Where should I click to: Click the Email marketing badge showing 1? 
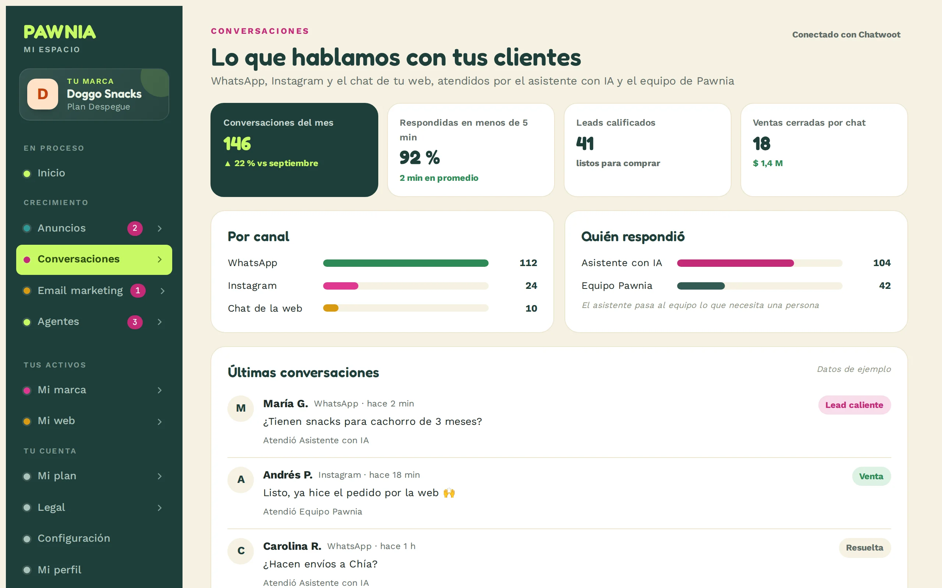[138, 290]
